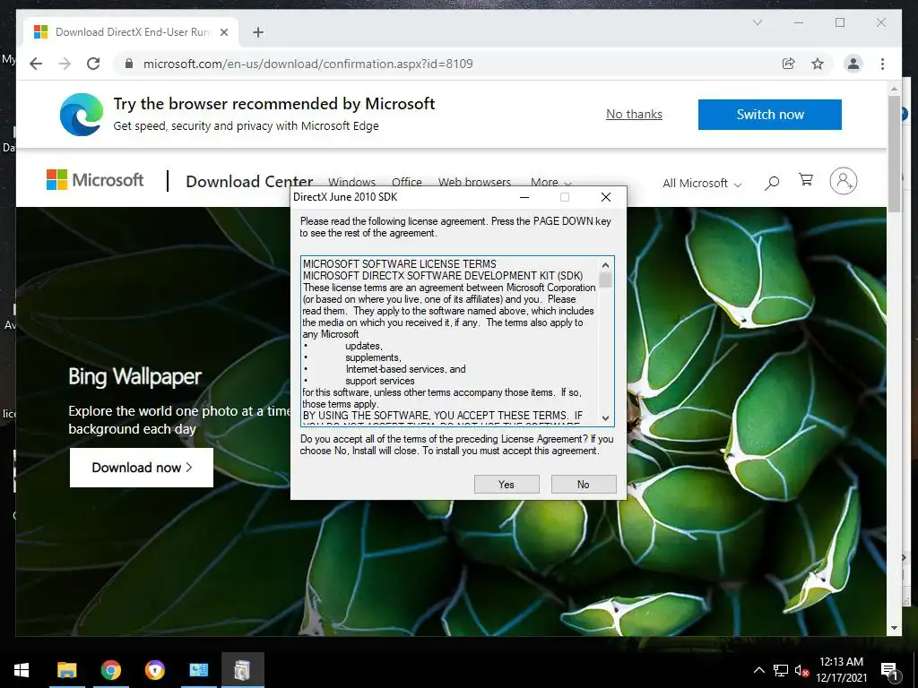Image resolution: width=918 pixels, height=688 pixels.
Task: Accept the license with Yes
Action: point(507,485)
